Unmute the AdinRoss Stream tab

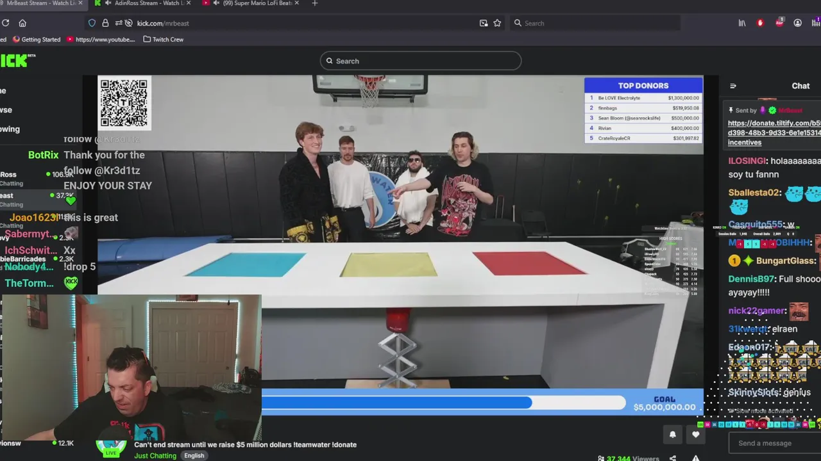click(x=108, y=3)
